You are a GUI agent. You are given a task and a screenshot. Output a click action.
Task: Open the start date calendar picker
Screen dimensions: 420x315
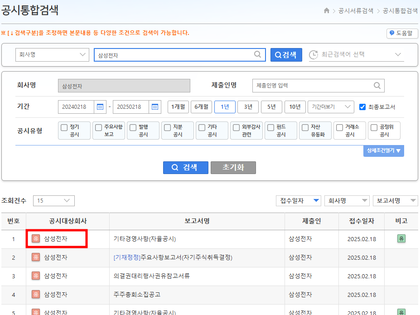point(100,107)
